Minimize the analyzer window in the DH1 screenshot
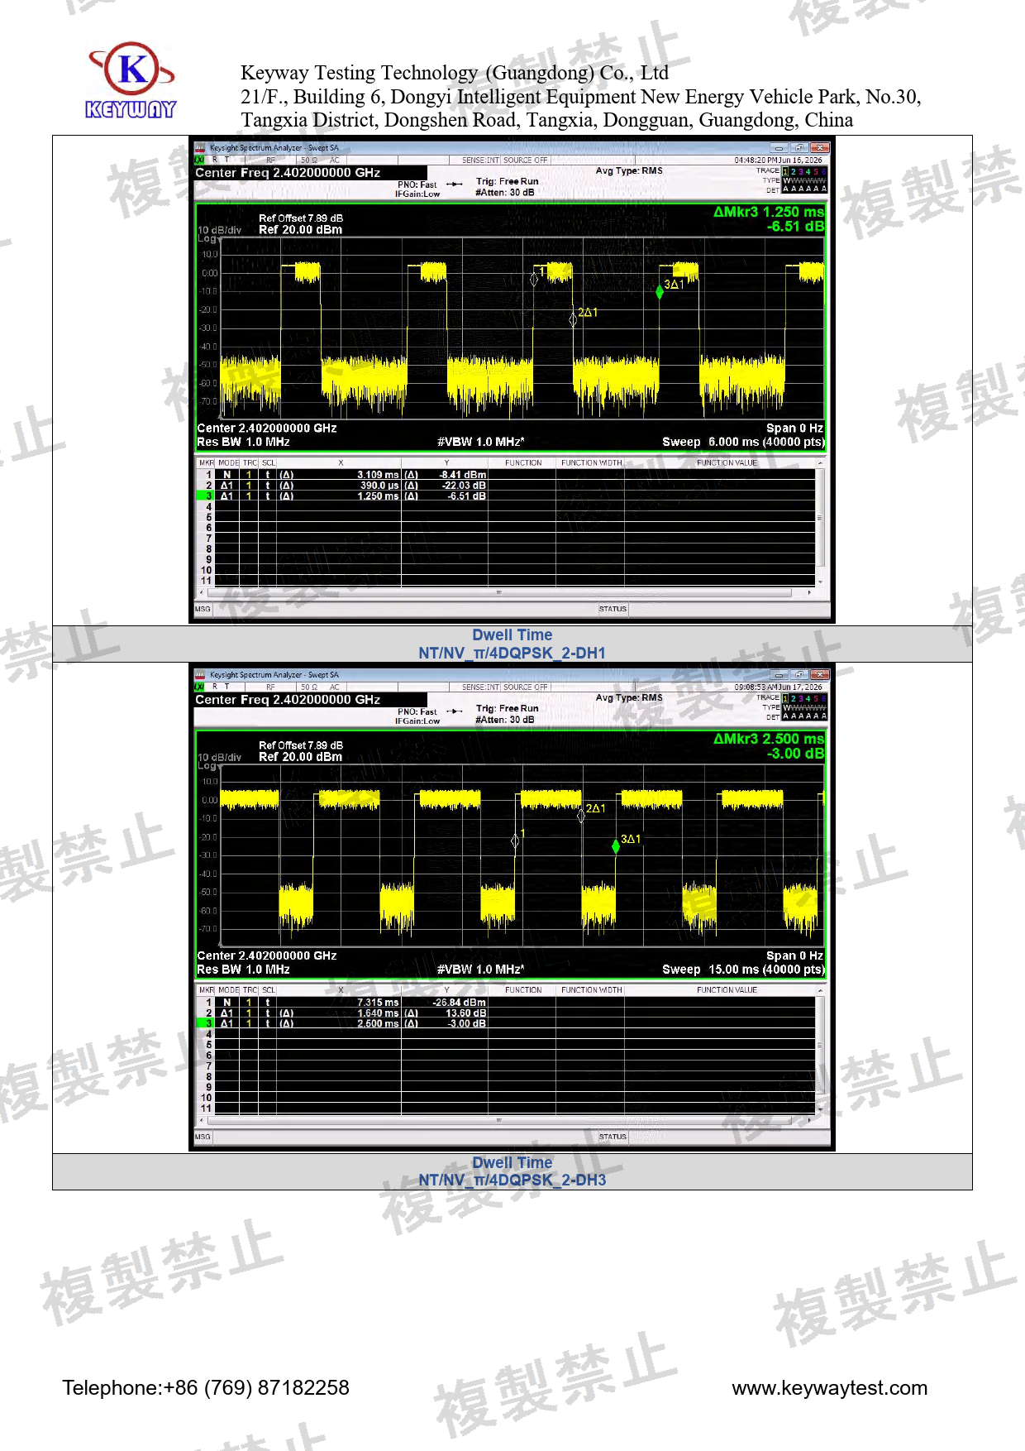The height and width of the screenshot is (1451, 1025). coord(779,148)
